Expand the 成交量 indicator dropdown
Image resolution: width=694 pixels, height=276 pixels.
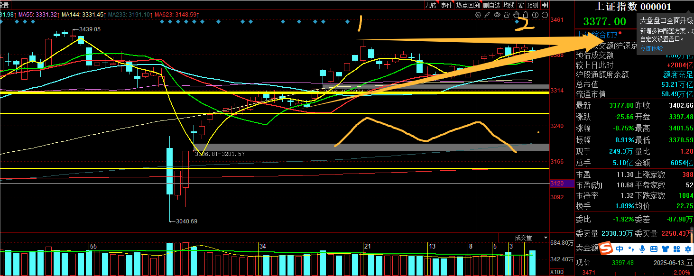[x=546, y=238]
